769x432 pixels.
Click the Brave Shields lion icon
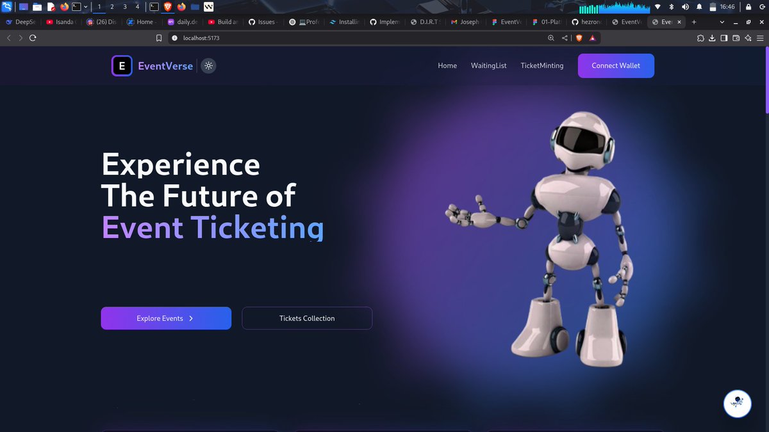[579, 38]
